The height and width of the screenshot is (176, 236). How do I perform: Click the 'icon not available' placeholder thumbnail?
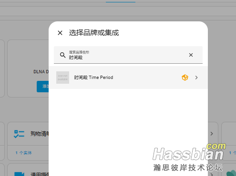pyautogui.click(x=62, y=78)
